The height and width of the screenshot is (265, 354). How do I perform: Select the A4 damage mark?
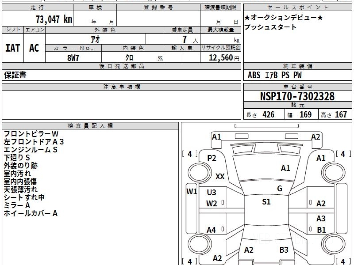click(x=211, y=230)
